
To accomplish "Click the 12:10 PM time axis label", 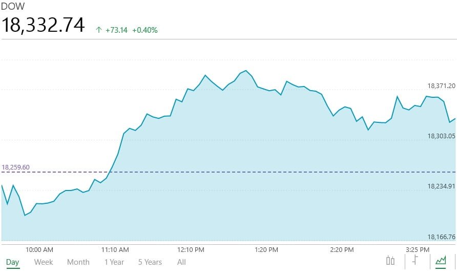I will (191, 250).
